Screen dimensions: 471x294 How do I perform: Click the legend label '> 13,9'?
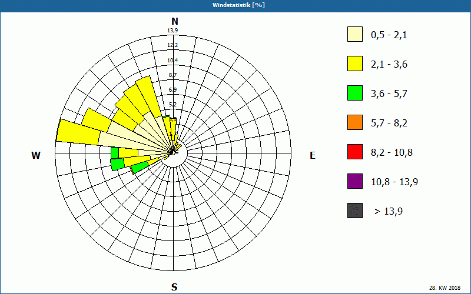pyautogui.click(x=389, y=212)
